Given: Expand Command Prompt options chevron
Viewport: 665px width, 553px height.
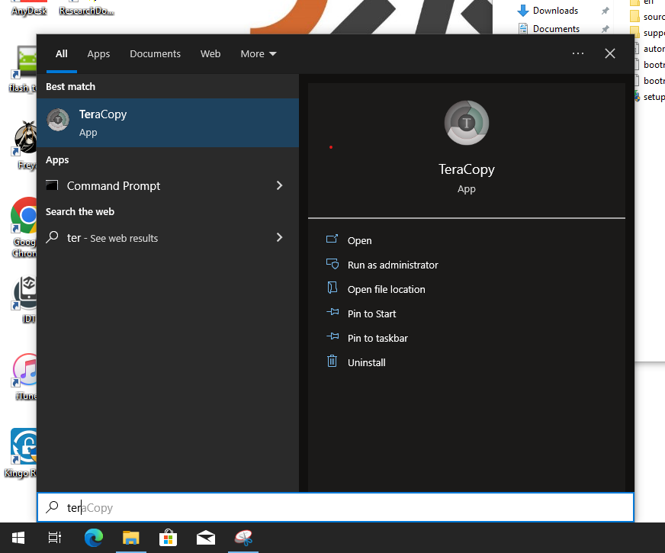Looking at the screenshot, I should coord(279,185).
